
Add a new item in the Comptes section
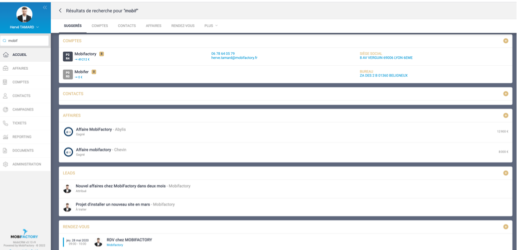pos(506,41)
